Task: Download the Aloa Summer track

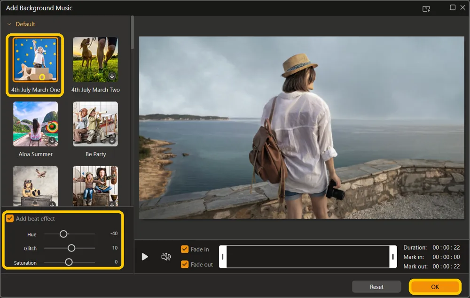Action: coord(52,140)
